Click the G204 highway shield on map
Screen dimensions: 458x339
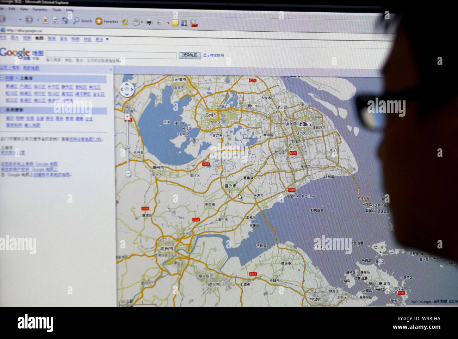point(253,80)
